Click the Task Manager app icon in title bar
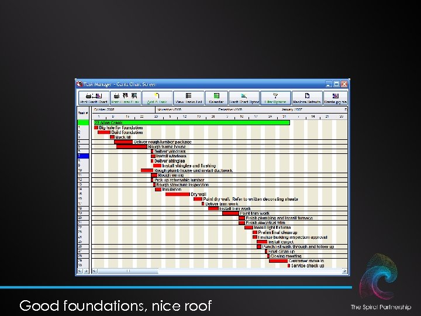This screenshot has height=316, width=421. point(79,84)
